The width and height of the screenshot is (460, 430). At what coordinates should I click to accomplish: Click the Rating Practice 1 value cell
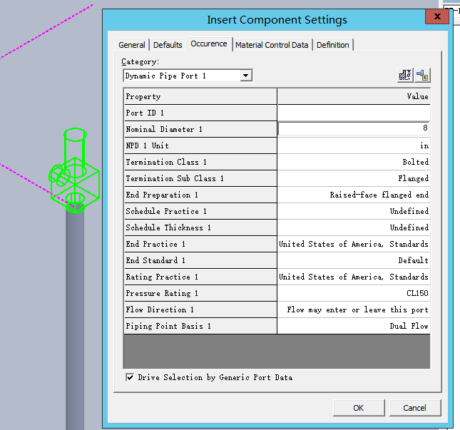coord(354,277)
